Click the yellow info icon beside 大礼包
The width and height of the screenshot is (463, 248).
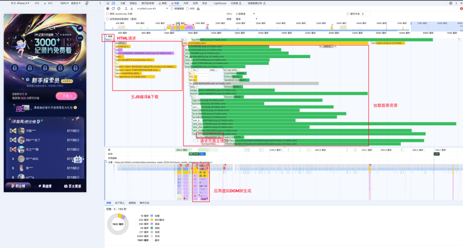click(x=75, y=107)
